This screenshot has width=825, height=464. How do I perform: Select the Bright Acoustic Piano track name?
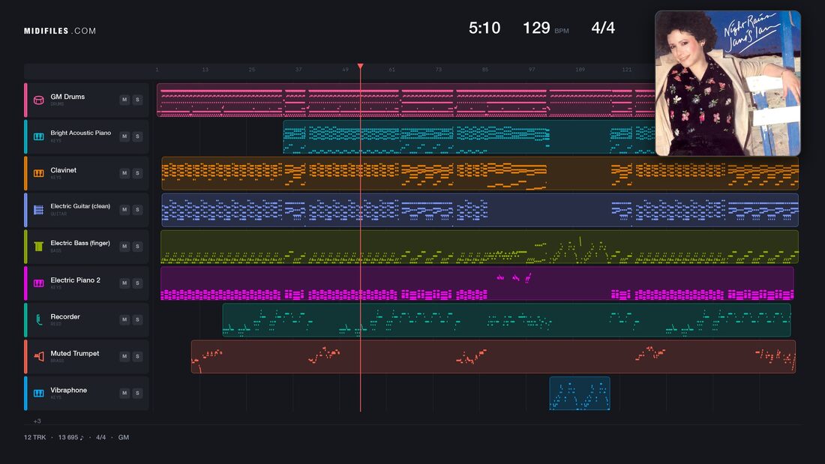coord(80,133)
